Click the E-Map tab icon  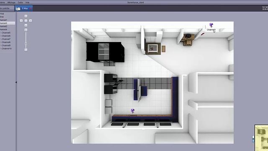point(18,8)
